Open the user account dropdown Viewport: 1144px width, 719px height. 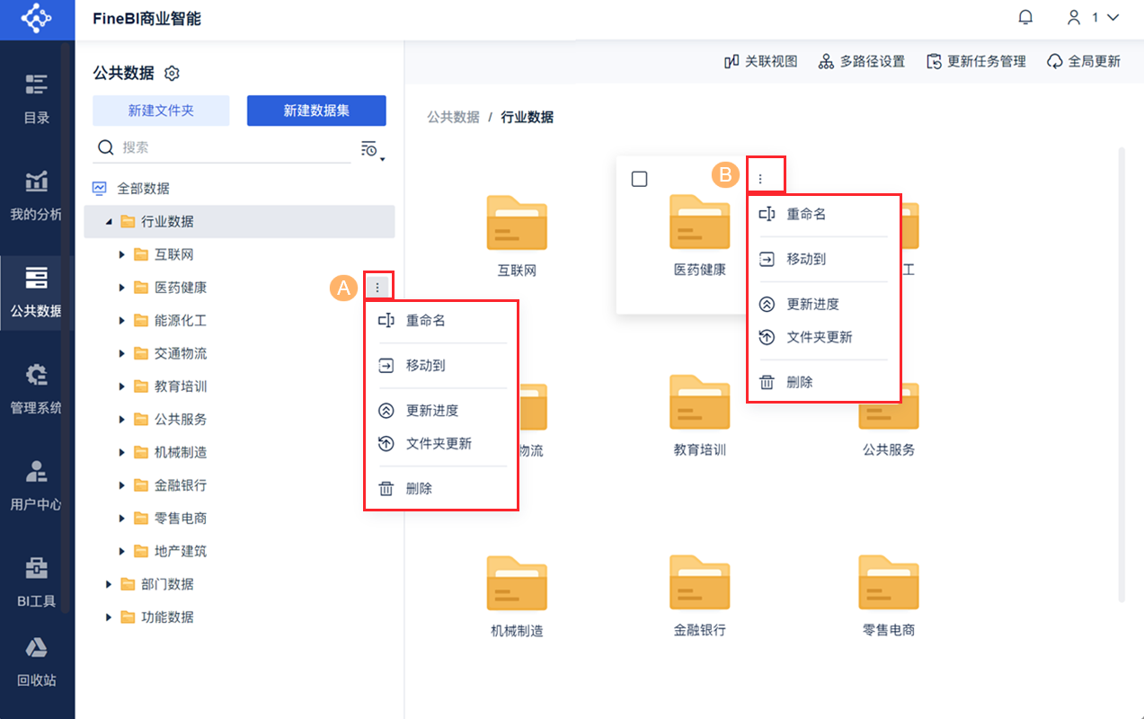1092,18
